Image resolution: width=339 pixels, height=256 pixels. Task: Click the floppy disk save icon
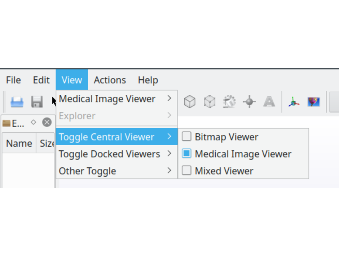pos(37,102)
